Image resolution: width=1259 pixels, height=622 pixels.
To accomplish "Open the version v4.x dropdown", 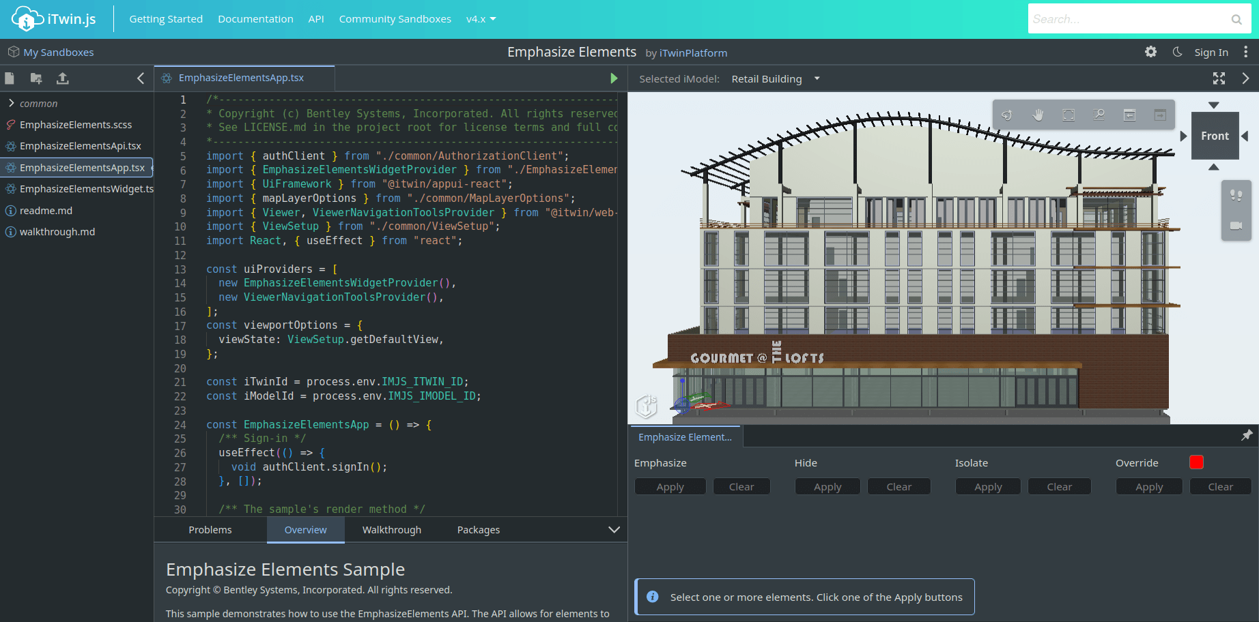I will point(481,19).
